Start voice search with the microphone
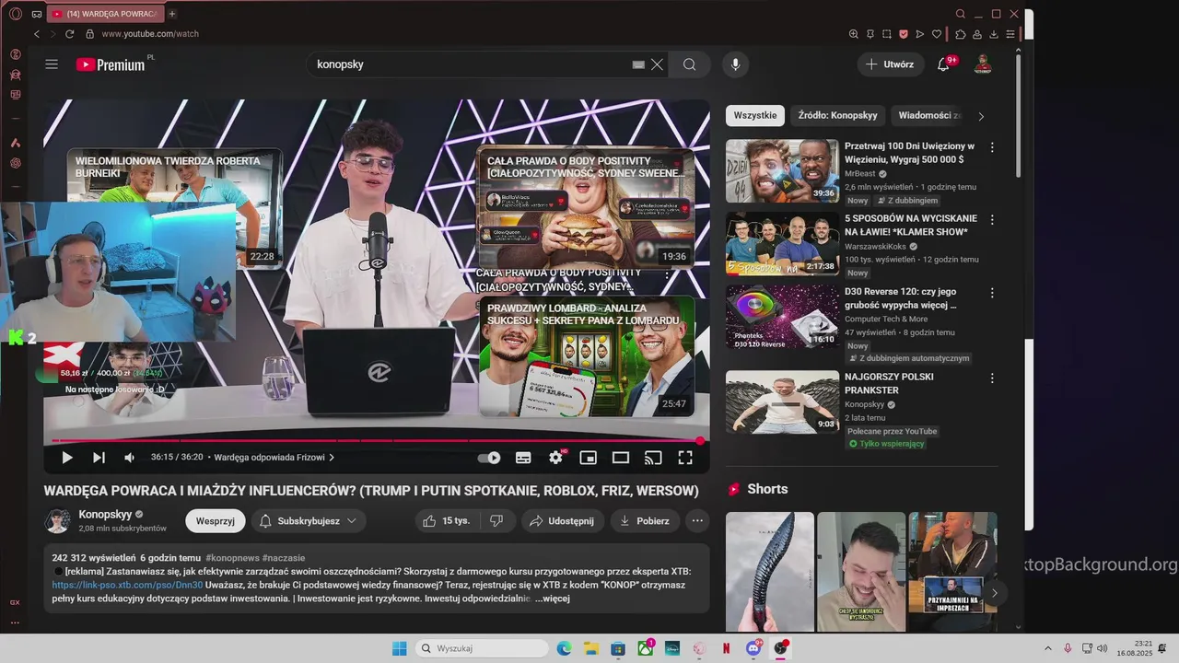Image resolution: width=1179 pixels, height=663 pixels. [x=735, y=64]
